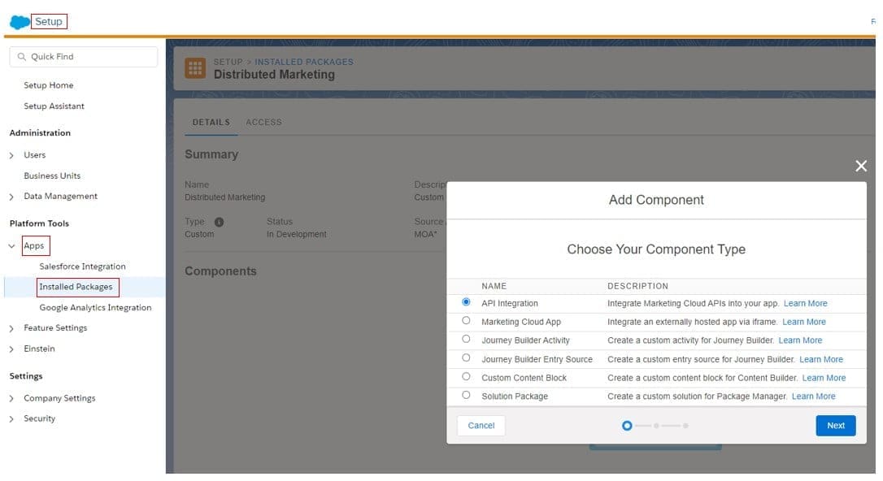Click the first step progress indicator dot
This screenshot has width=883, height=481.
(627, 426)
